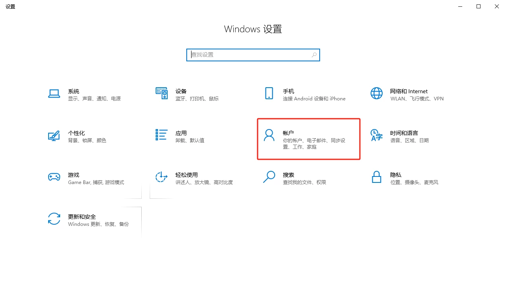Open the 帐户 category title
The width and height of the screenshot is (506, 290).
[289, 133]
